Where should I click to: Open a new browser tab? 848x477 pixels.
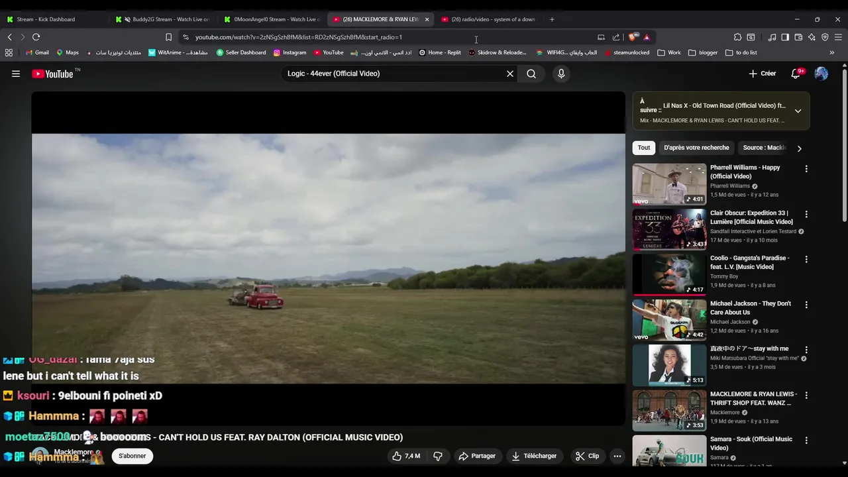coord(552,19)
